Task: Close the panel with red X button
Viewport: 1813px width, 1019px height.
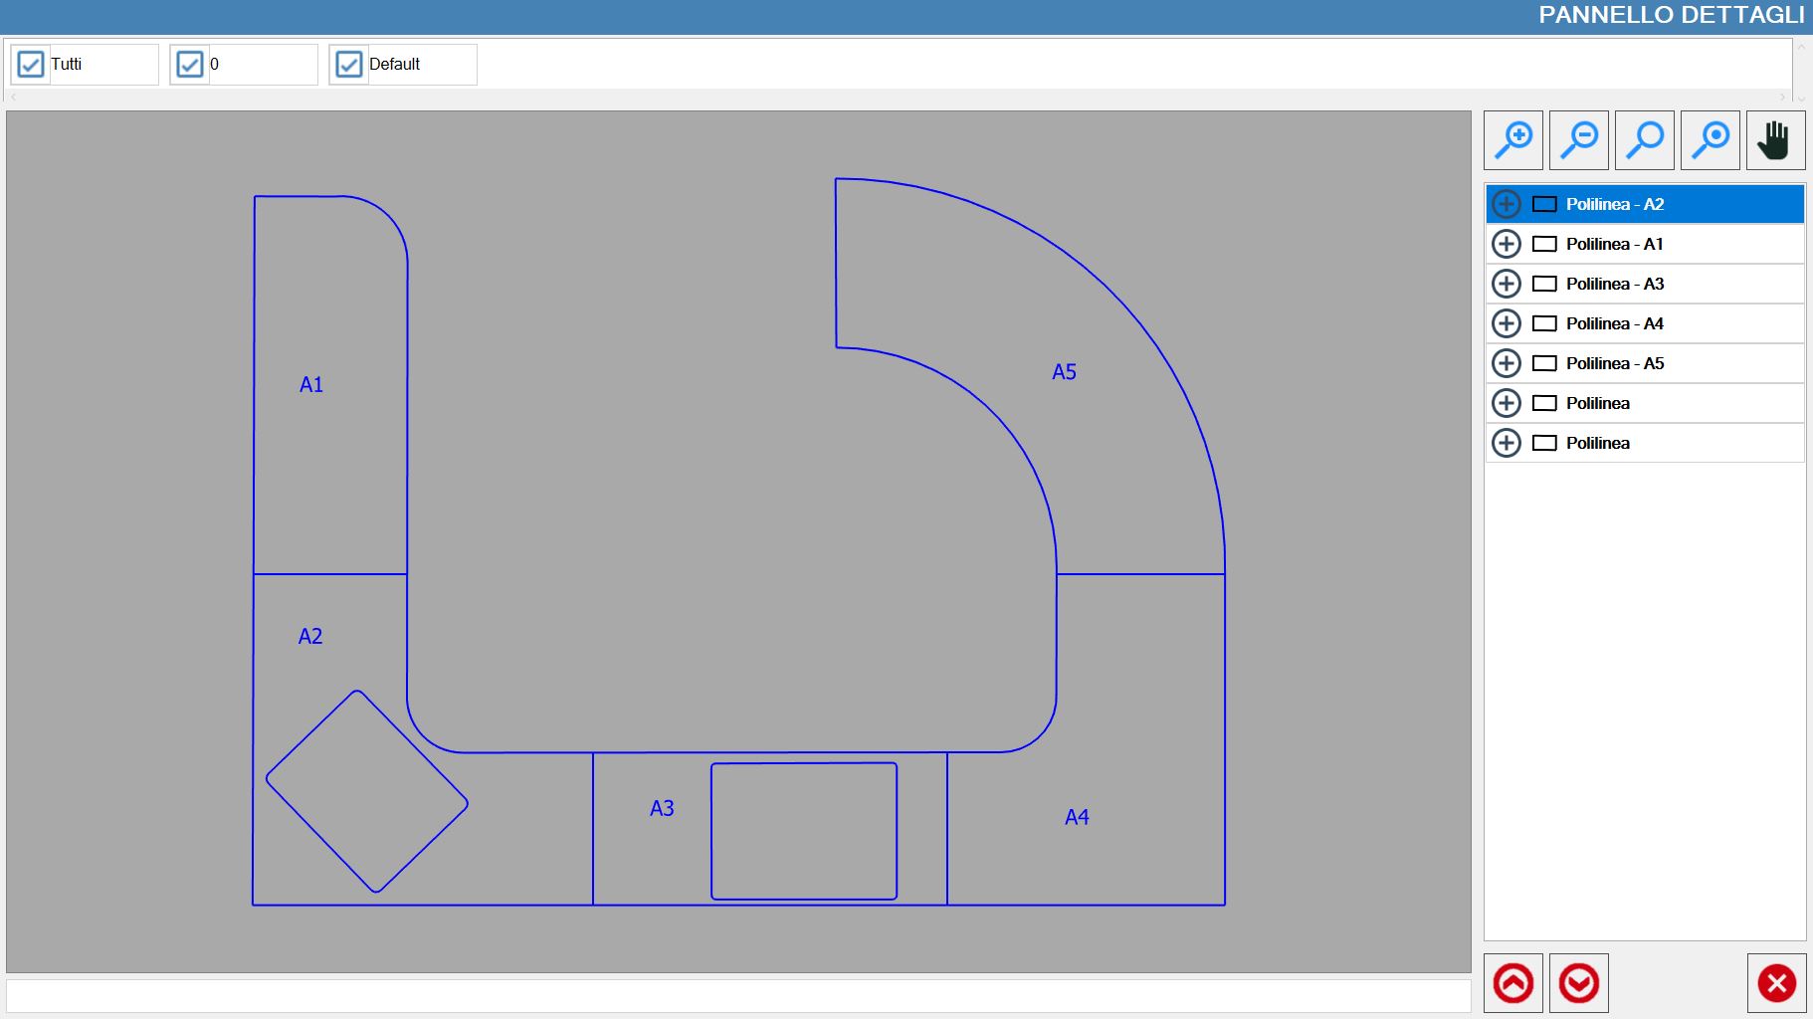Action: tap(1777, 983)
